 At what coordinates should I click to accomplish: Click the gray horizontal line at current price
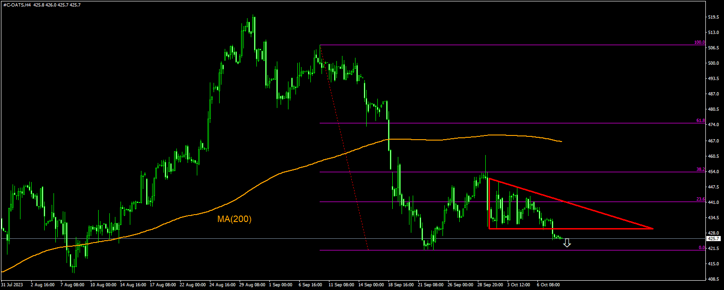[326, 238]
